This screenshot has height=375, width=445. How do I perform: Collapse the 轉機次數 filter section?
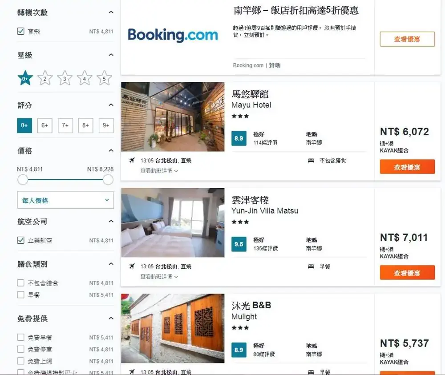[x=111, y=12]
